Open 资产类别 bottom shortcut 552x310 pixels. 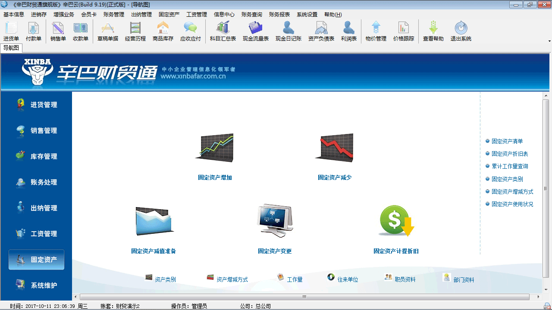click(x=160, y=279)
